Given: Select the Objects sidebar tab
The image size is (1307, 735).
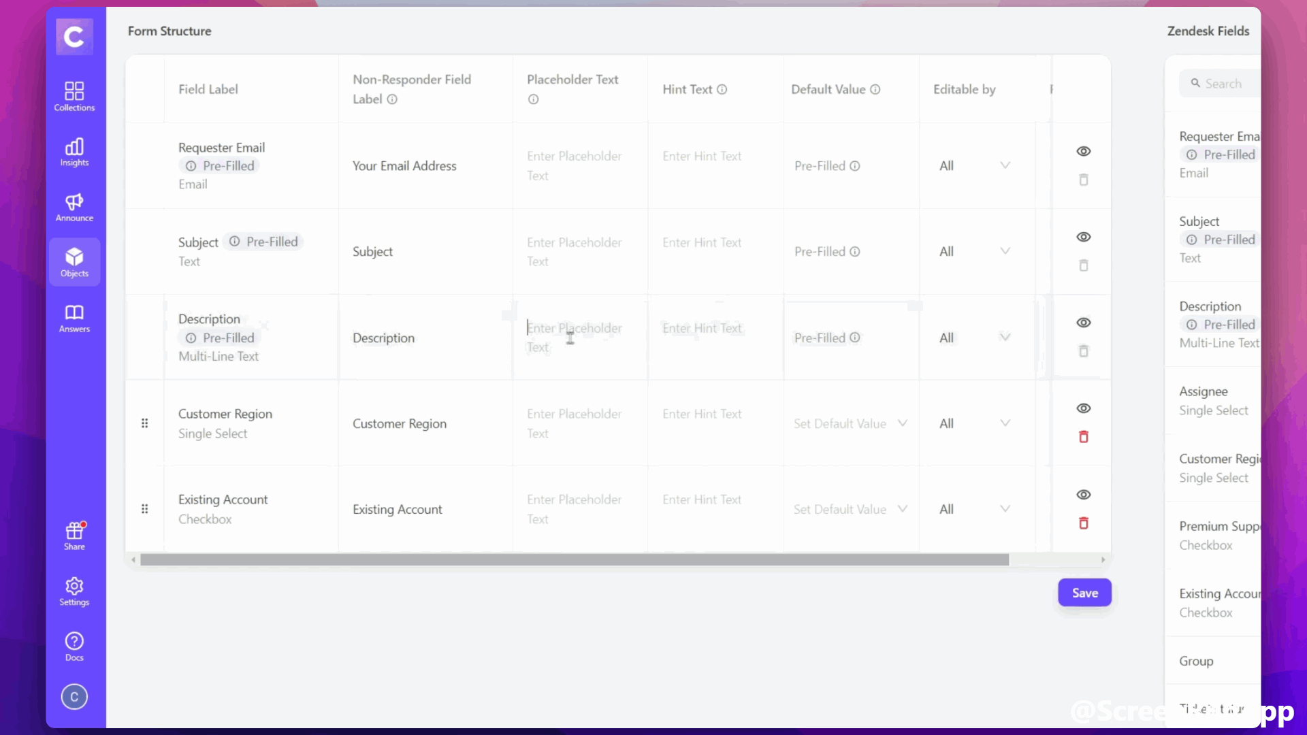Looking at the screenshot, I should pyautogui.click(x=74, y=262).
